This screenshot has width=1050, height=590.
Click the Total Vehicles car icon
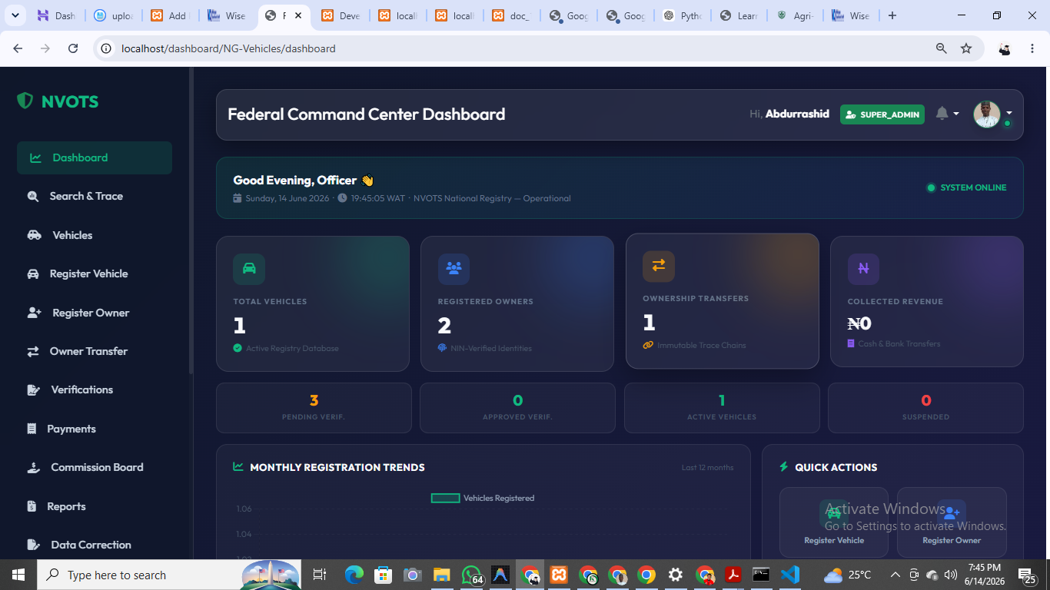pos(249,269)
